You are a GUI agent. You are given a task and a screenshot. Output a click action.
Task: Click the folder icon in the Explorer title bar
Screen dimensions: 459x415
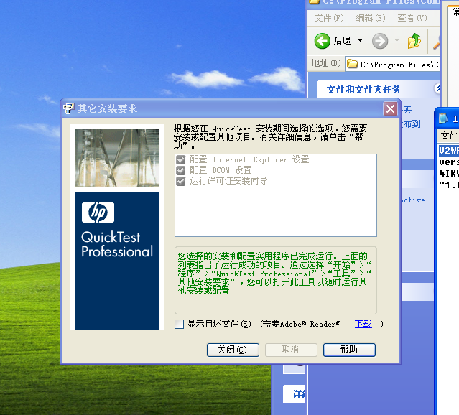[x=314, y=1]
